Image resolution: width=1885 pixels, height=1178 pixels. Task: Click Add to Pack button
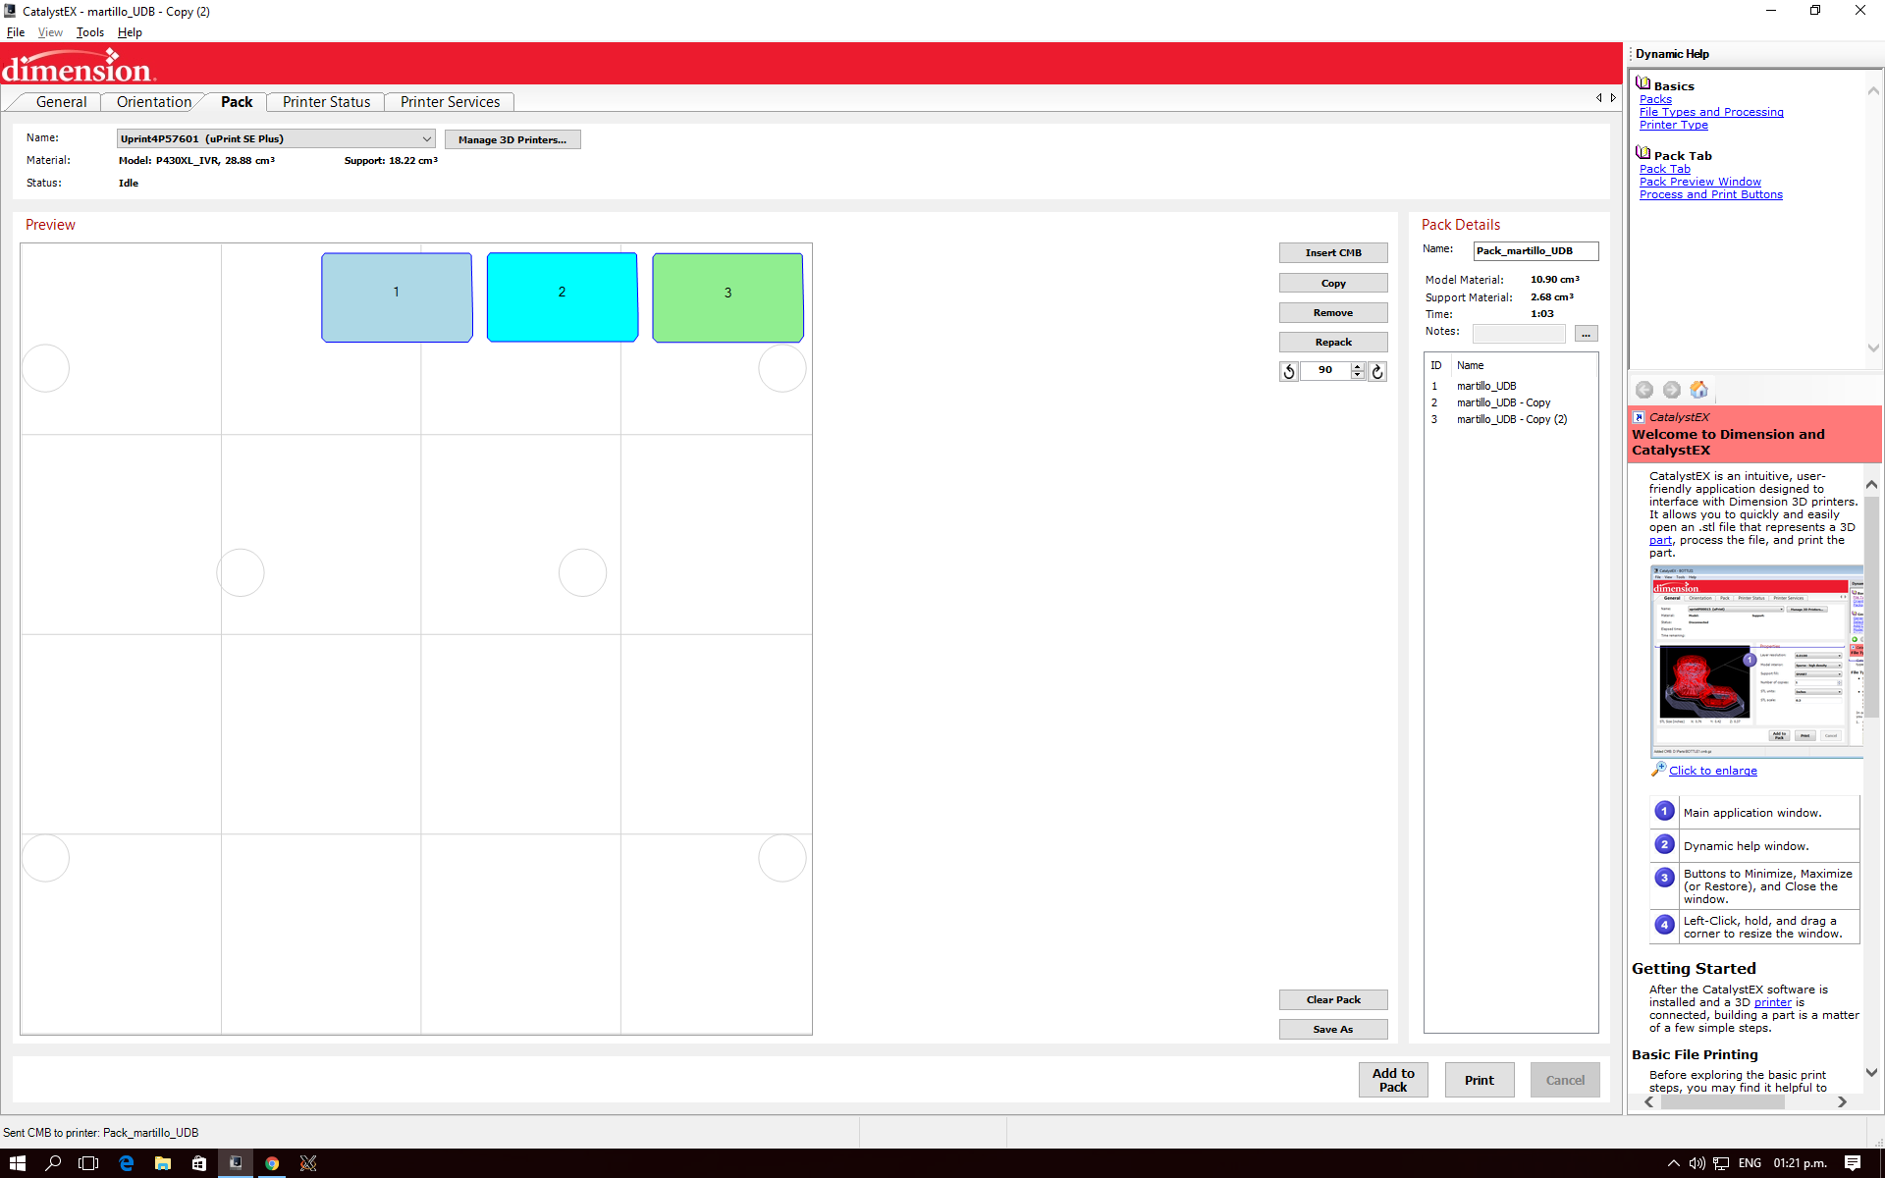point(1393,1080)
